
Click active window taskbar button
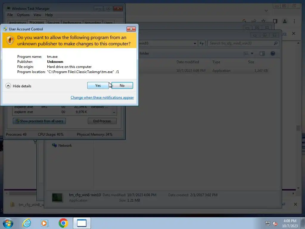pyautogui.click(x=82, y=223)
